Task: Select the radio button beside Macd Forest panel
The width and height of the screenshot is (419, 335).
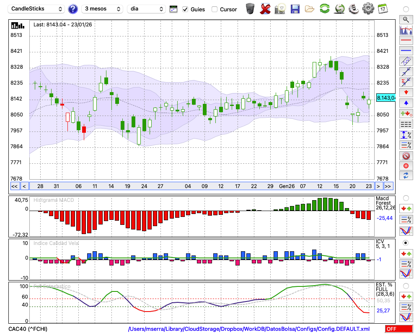Action: point(406,198)
